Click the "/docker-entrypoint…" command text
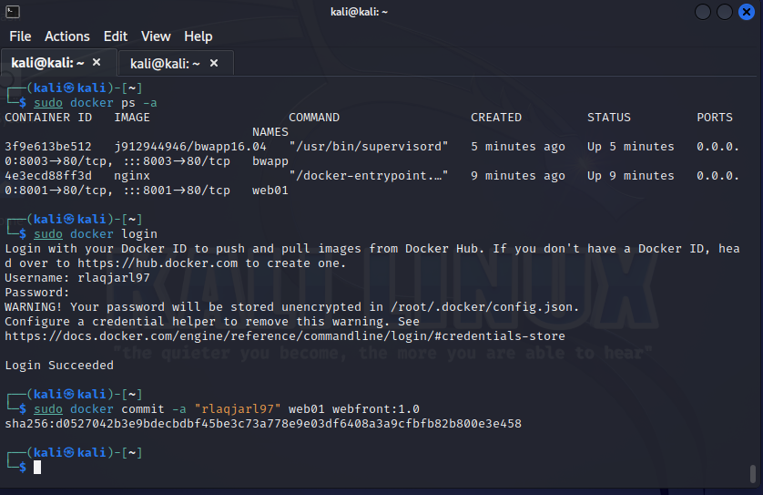Image resolution: width=763 pixels, height=495 pixels. pyautogui.click(x=369, y=176)
